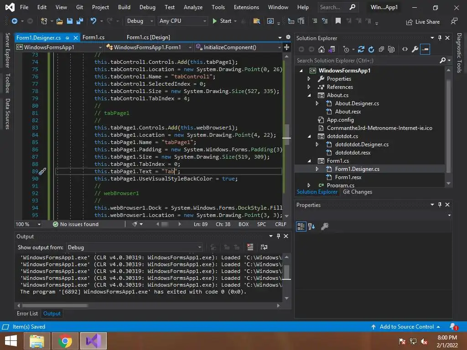Open the Debug configuration dropdown

point(140,21)
